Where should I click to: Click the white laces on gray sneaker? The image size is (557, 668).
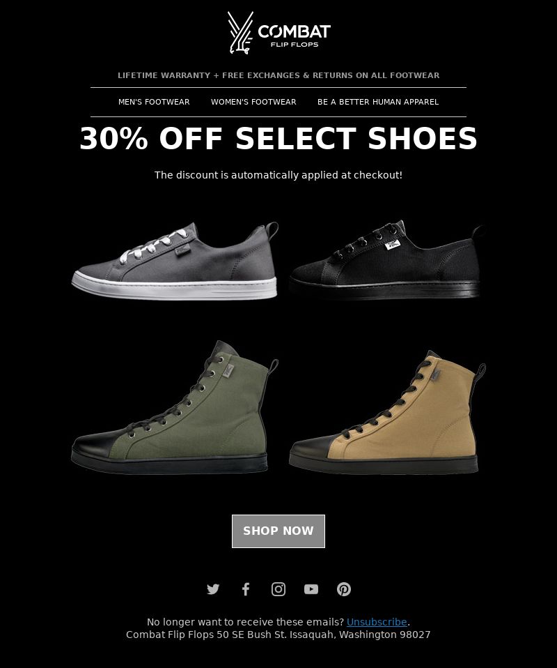coord(154,246)
